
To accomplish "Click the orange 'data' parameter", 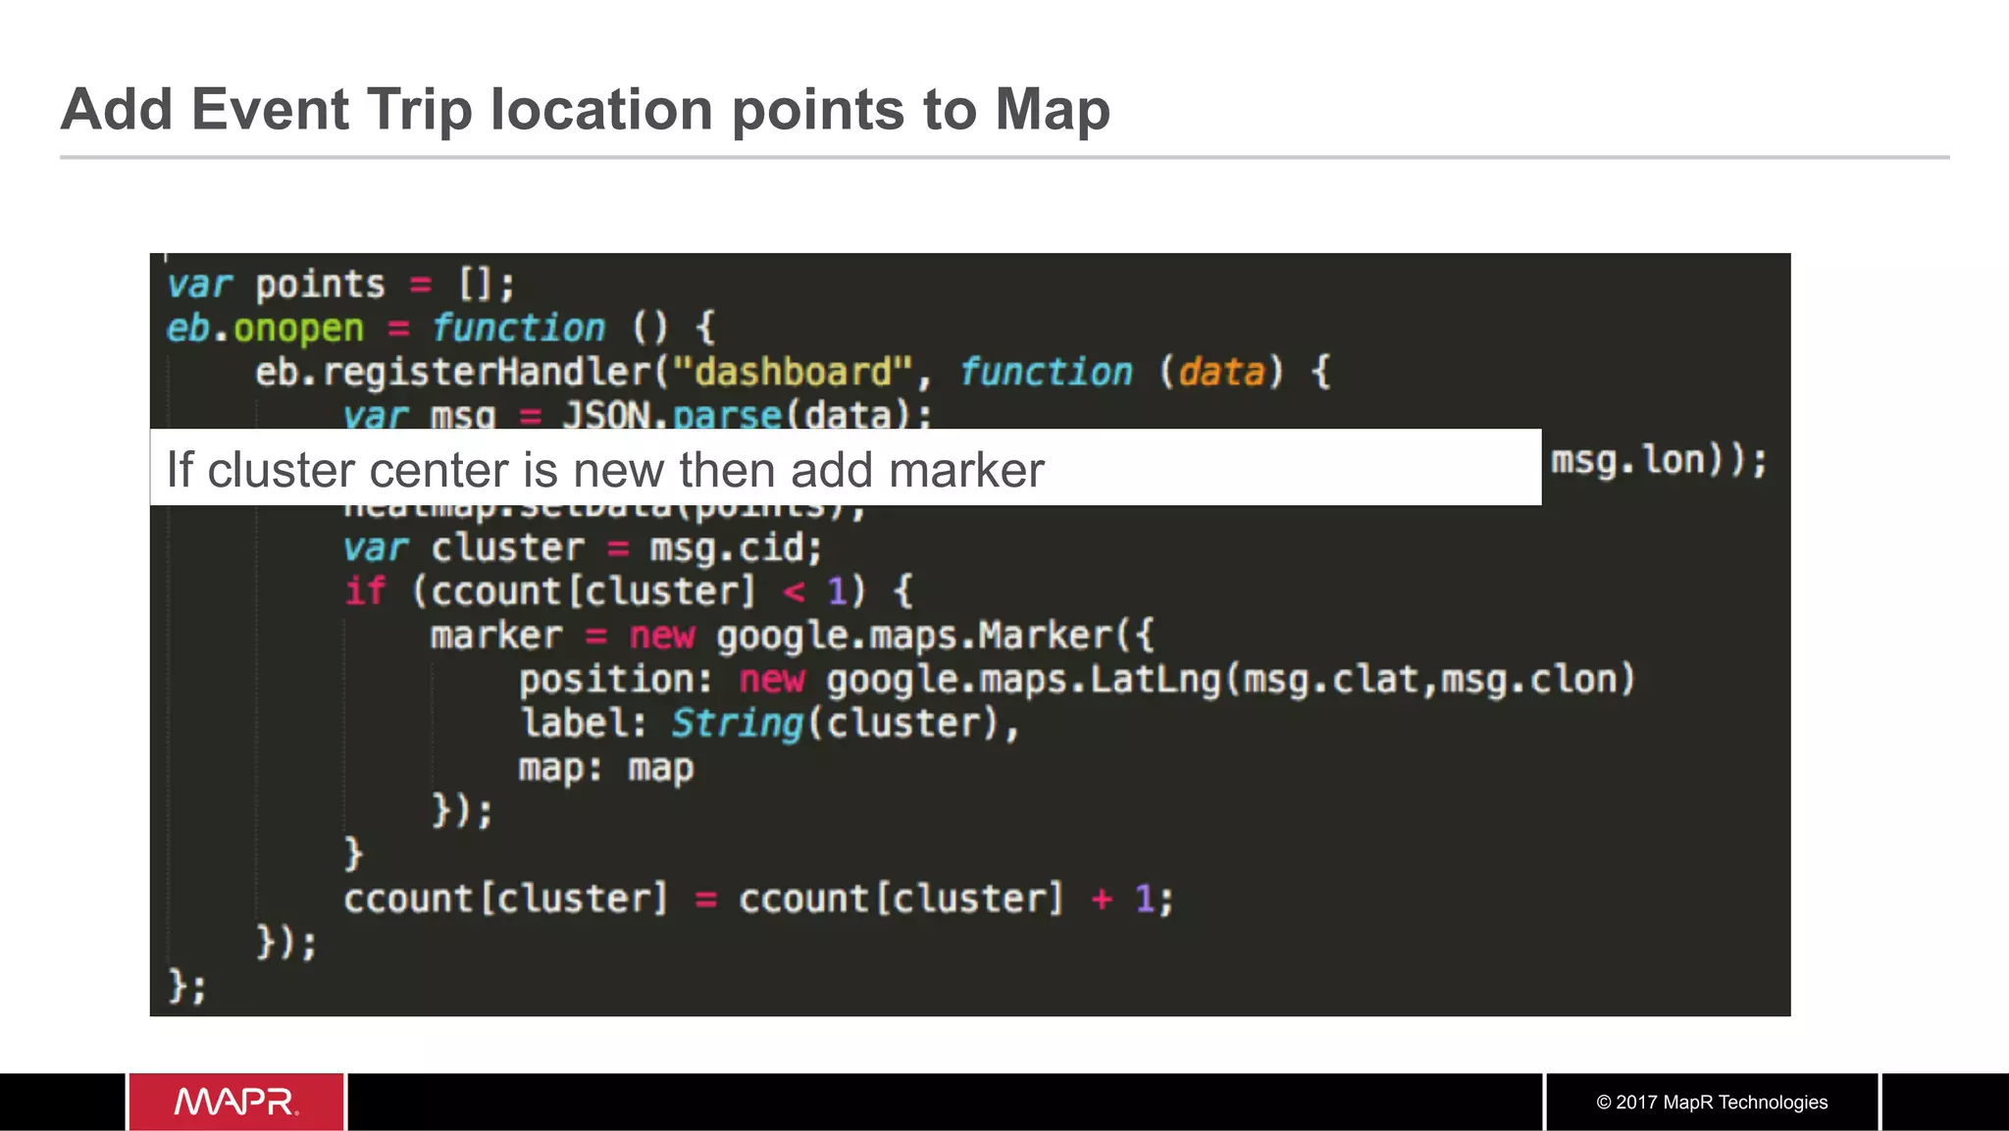I will (x=1220, y=373).
